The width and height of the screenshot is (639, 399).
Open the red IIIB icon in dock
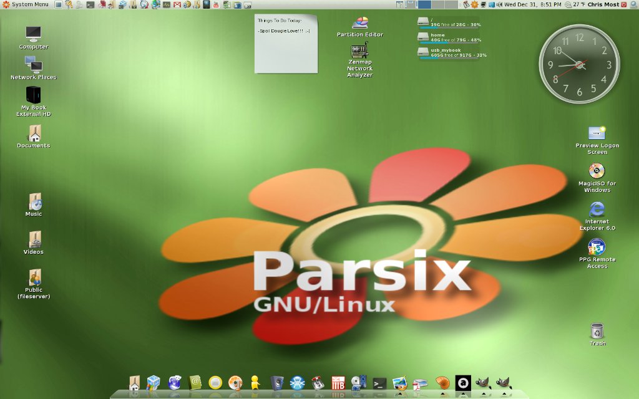338,383
